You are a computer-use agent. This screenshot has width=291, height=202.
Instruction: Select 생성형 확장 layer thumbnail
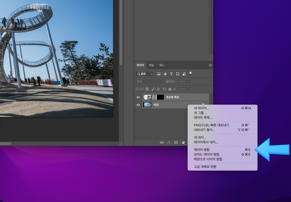click(147, 97)
